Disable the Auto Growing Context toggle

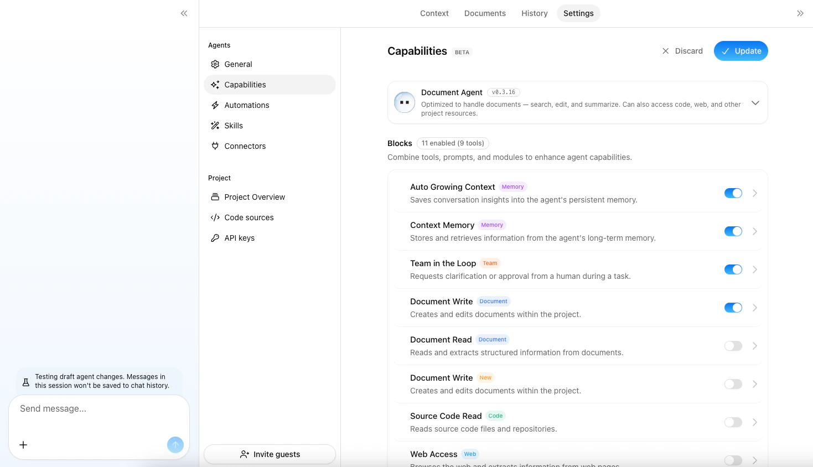733,193
